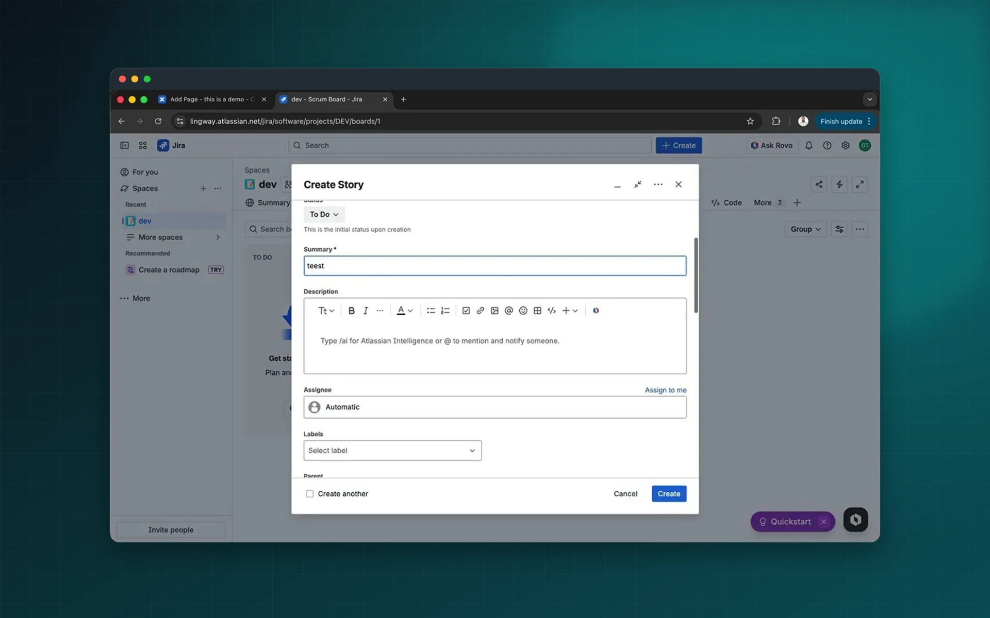The width and height of the screenshot is (990, 618).
Task: Toggle italic formatting in the description toolbar
Action: (x=366, y=311)
